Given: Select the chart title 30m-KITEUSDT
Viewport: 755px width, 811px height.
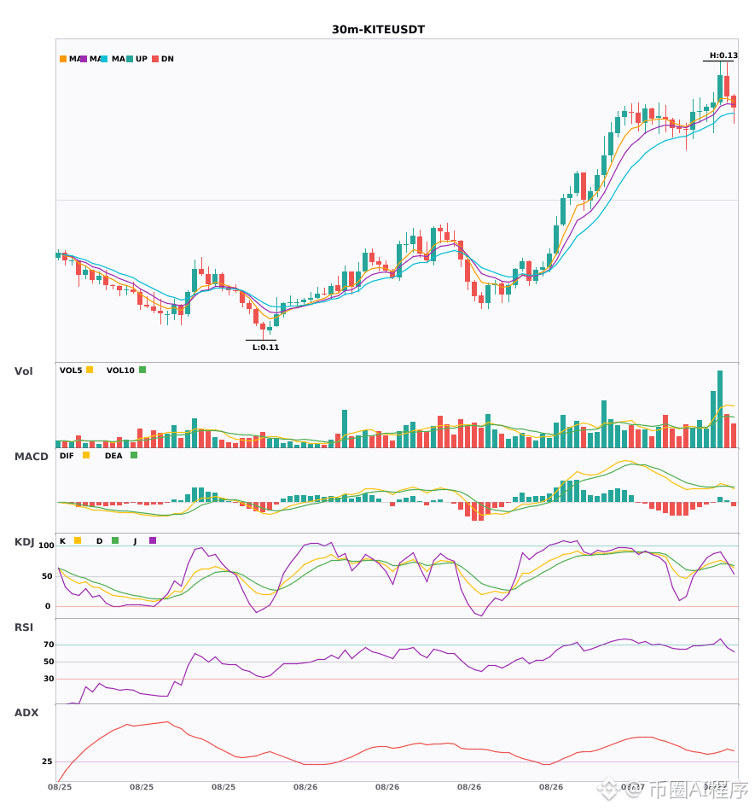Looking at the screenshot, I should [x=378, y=30].
